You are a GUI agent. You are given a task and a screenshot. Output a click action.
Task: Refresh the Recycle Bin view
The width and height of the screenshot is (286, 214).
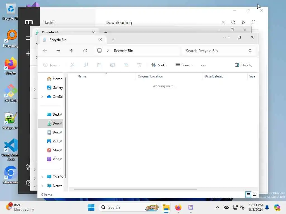coord(85,51)
